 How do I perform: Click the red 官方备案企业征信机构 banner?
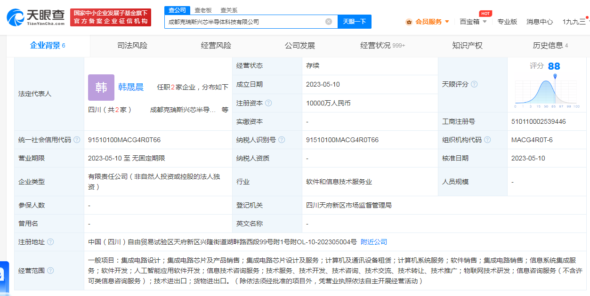click(110, 17)
